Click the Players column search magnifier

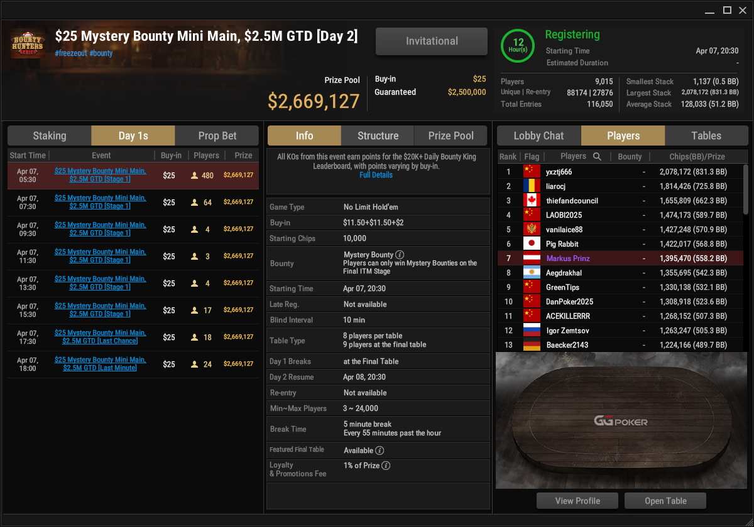coord(598,156)
